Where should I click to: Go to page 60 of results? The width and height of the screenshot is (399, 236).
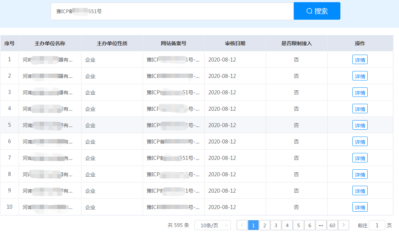click(x=332, y=225)
